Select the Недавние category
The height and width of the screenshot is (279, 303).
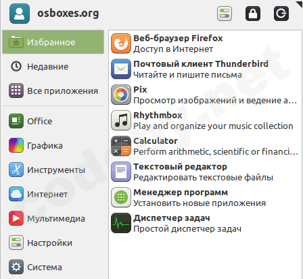coord(53,66)
